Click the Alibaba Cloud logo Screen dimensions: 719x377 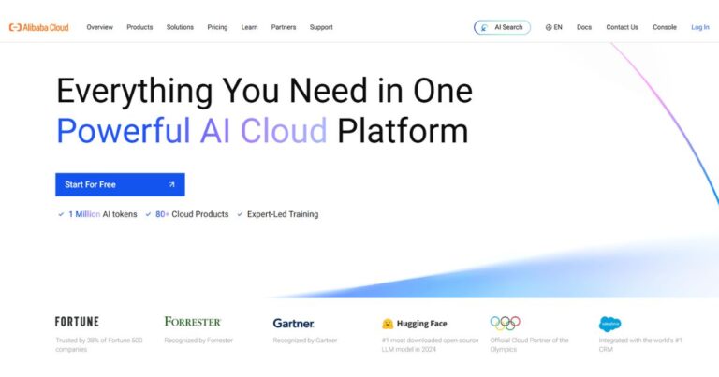point(41,27)
